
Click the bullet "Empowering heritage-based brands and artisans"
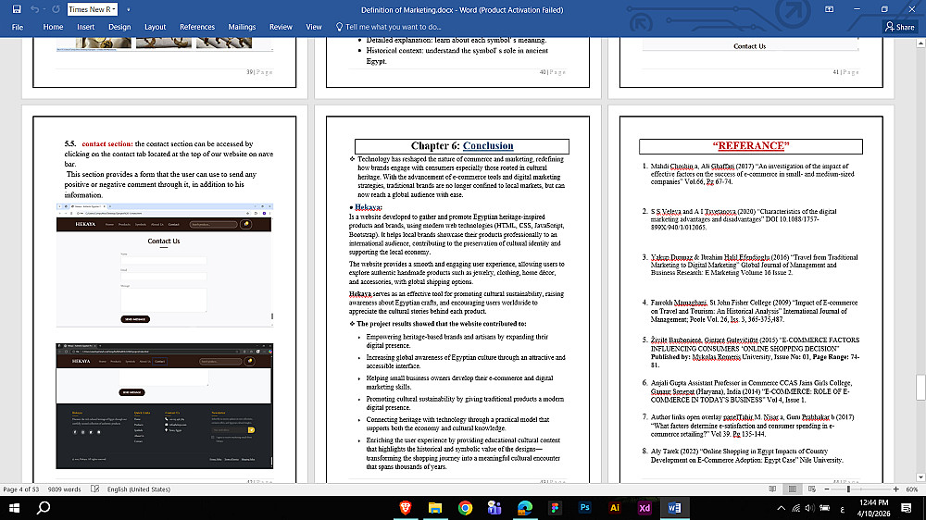[x=457, y=341]
